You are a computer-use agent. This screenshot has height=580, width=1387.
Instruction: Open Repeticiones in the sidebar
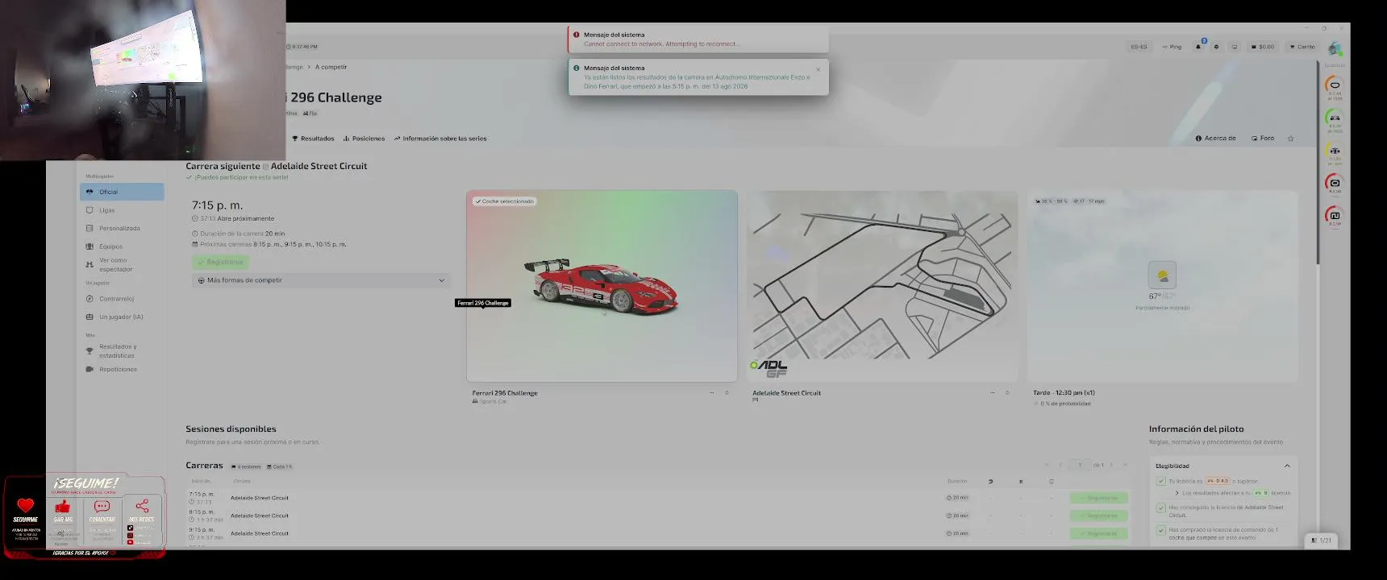point(122,370)
